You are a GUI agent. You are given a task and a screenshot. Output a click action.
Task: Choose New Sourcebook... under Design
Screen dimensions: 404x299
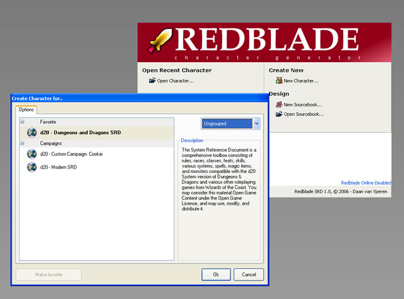(303, 104)
